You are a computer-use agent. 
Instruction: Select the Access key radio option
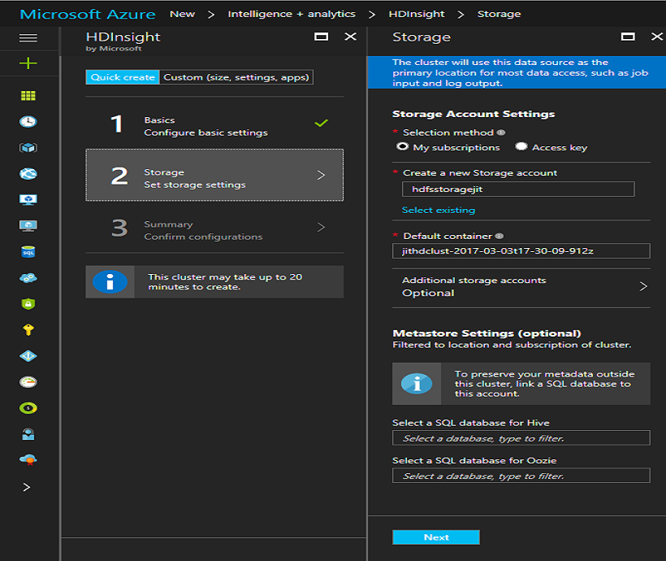point(521,147)
